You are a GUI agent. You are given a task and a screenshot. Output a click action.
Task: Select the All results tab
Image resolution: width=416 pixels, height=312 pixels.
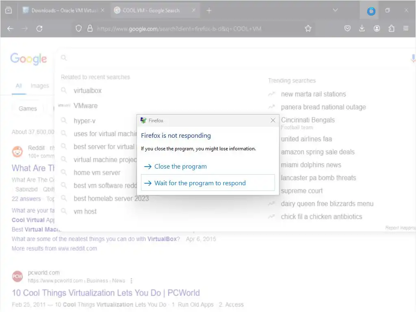coord(19,86)
